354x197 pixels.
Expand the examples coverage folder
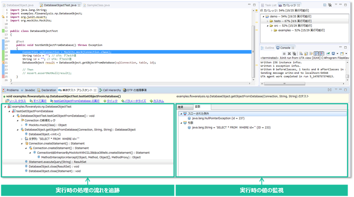click(272, 30)
